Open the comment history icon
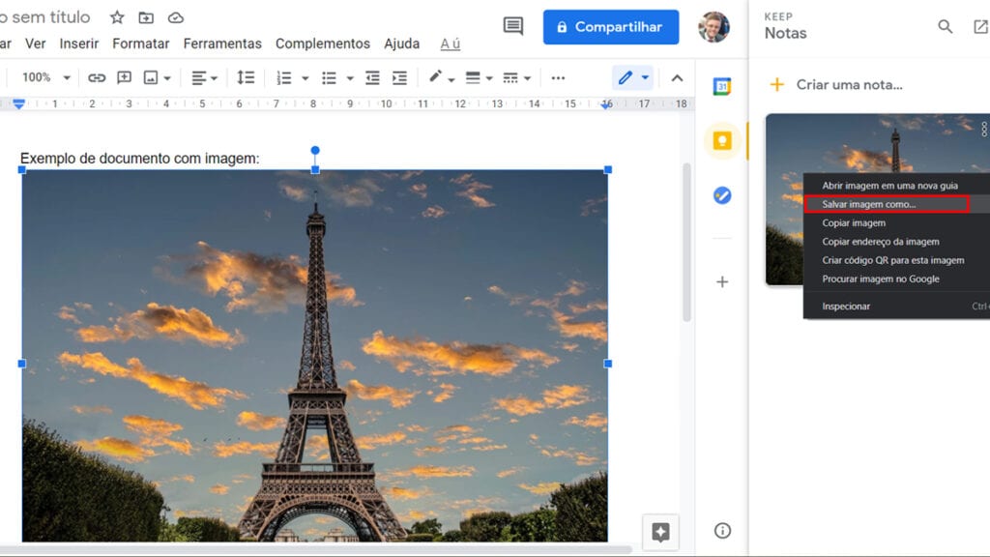This screenshot has width=990, height=557. 513,26
